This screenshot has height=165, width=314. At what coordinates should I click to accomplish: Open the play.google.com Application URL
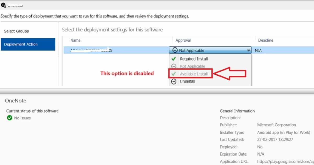[x=285, y=162]
